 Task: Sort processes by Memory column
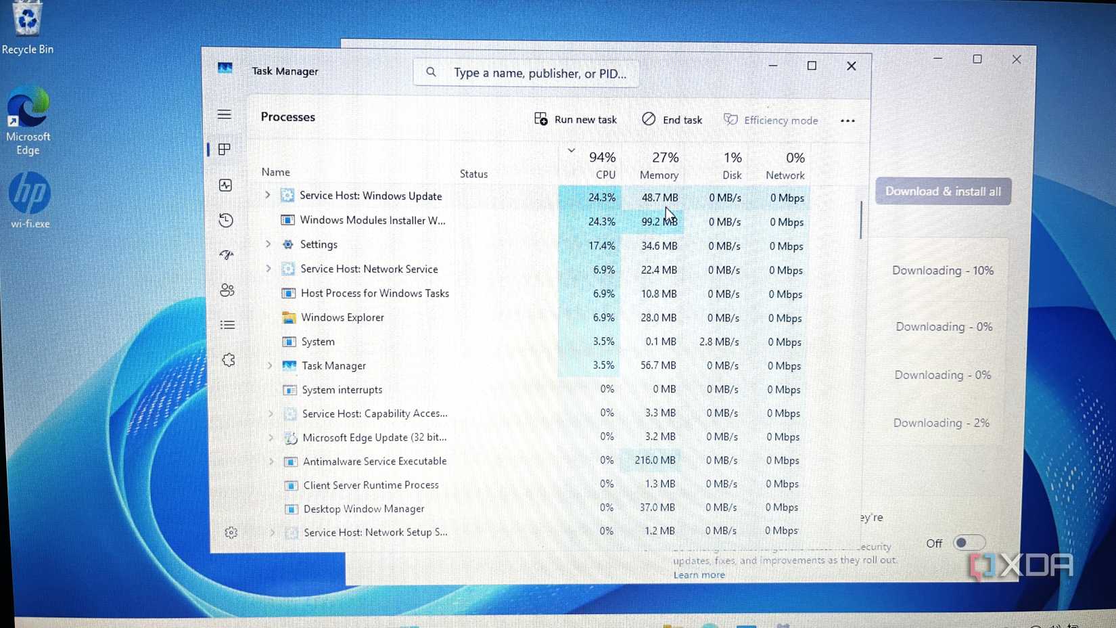coord(653,165)
